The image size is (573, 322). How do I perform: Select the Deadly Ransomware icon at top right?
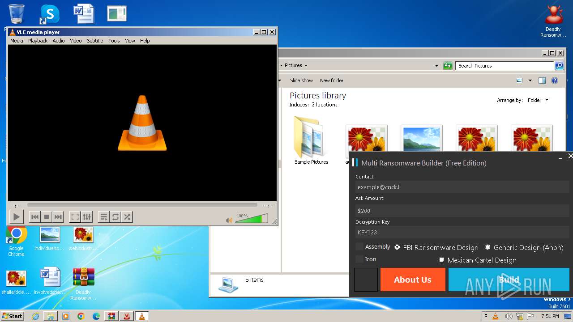tap(553, 21)
